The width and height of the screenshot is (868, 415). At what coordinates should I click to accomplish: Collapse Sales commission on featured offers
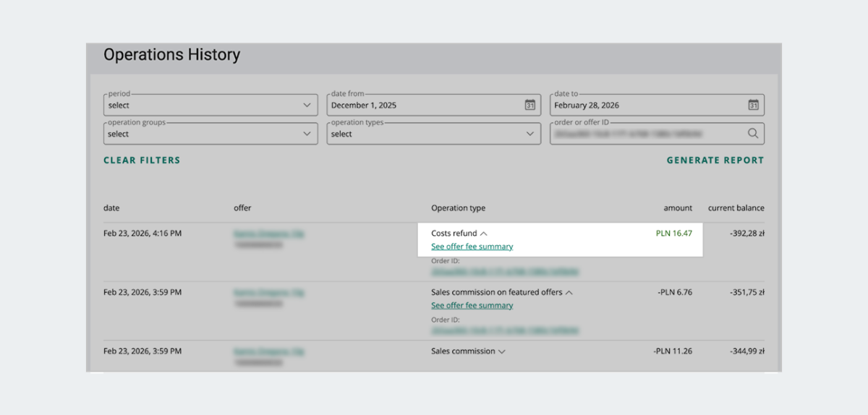point(569,293)
